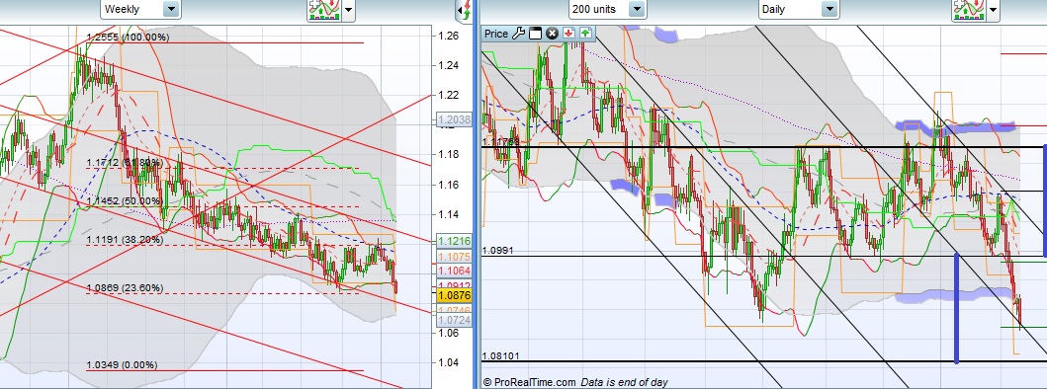
Task: Click the gray 1.2038 price axis tag
Action: pyautogui.click(x=454, y=120)
